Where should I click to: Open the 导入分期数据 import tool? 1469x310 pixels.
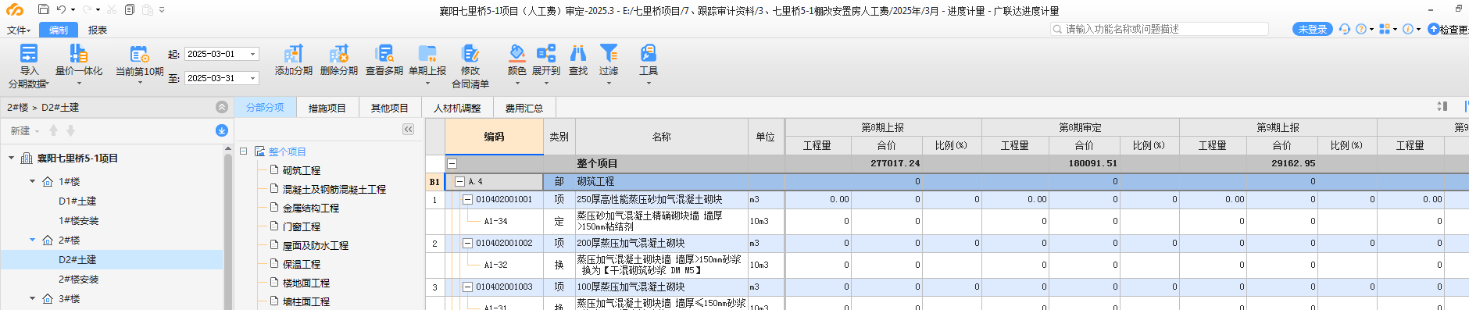coord(29,66)
